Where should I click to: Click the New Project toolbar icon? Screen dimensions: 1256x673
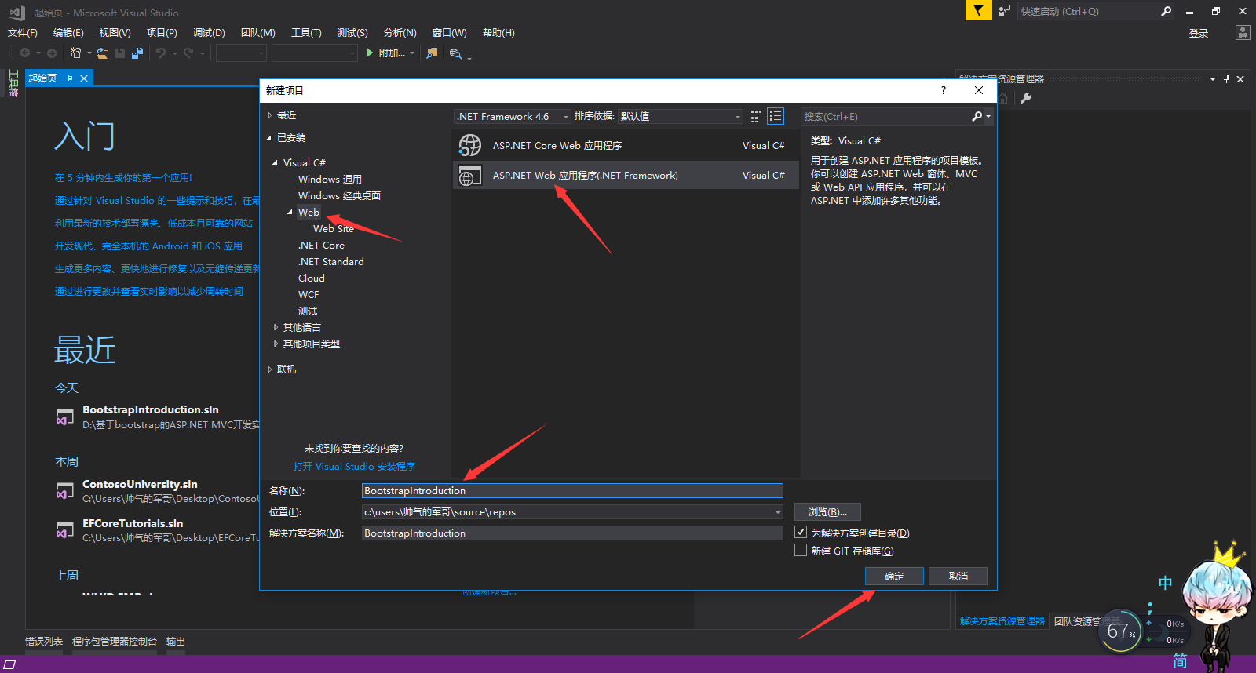point(76,53)
